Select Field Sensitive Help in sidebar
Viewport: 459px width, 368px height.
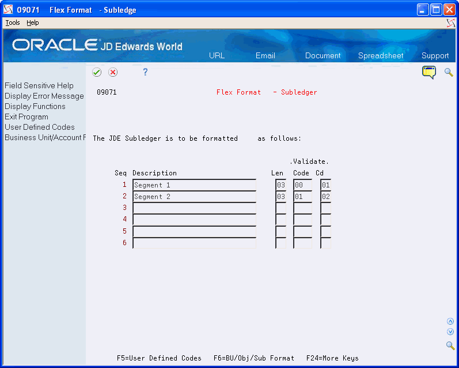point(39,85)
